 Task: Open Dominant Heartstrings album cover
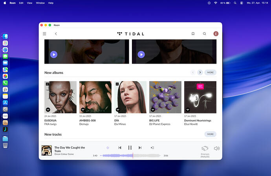(x=200, y=97)
